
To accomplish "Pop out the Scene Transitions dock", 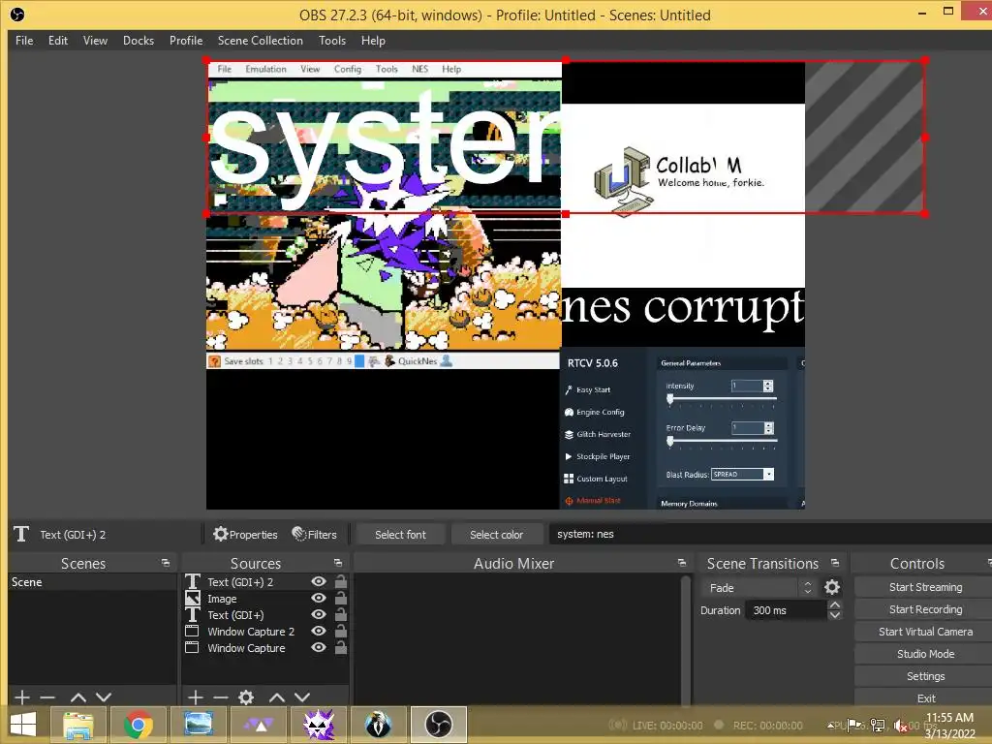I will pos(835,563).
